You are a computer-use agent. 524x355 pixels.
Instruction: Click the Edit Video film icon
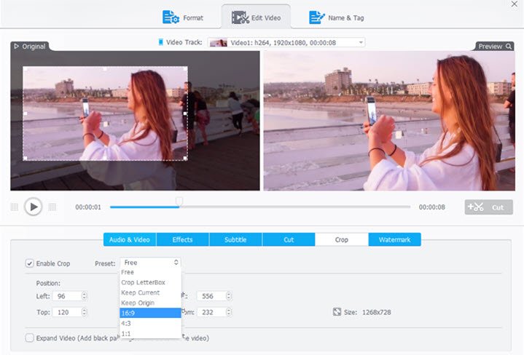[241, 17]
